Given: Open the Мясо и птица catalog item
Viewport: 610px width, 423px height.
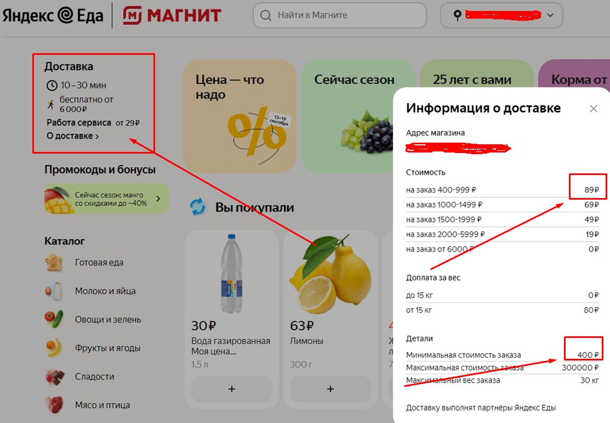Looking at the screenshot, I should (87, 405).
